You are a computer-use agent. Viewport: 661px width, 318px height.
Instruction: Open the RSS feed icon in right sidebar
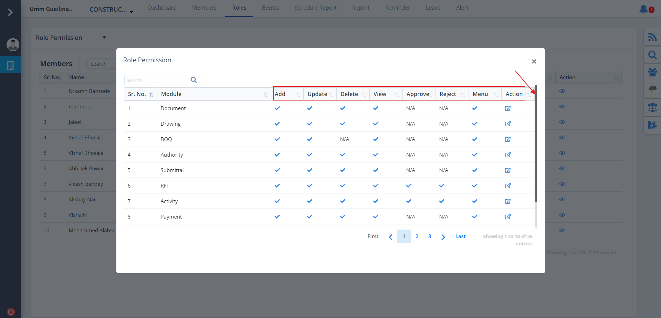(652, 37)
